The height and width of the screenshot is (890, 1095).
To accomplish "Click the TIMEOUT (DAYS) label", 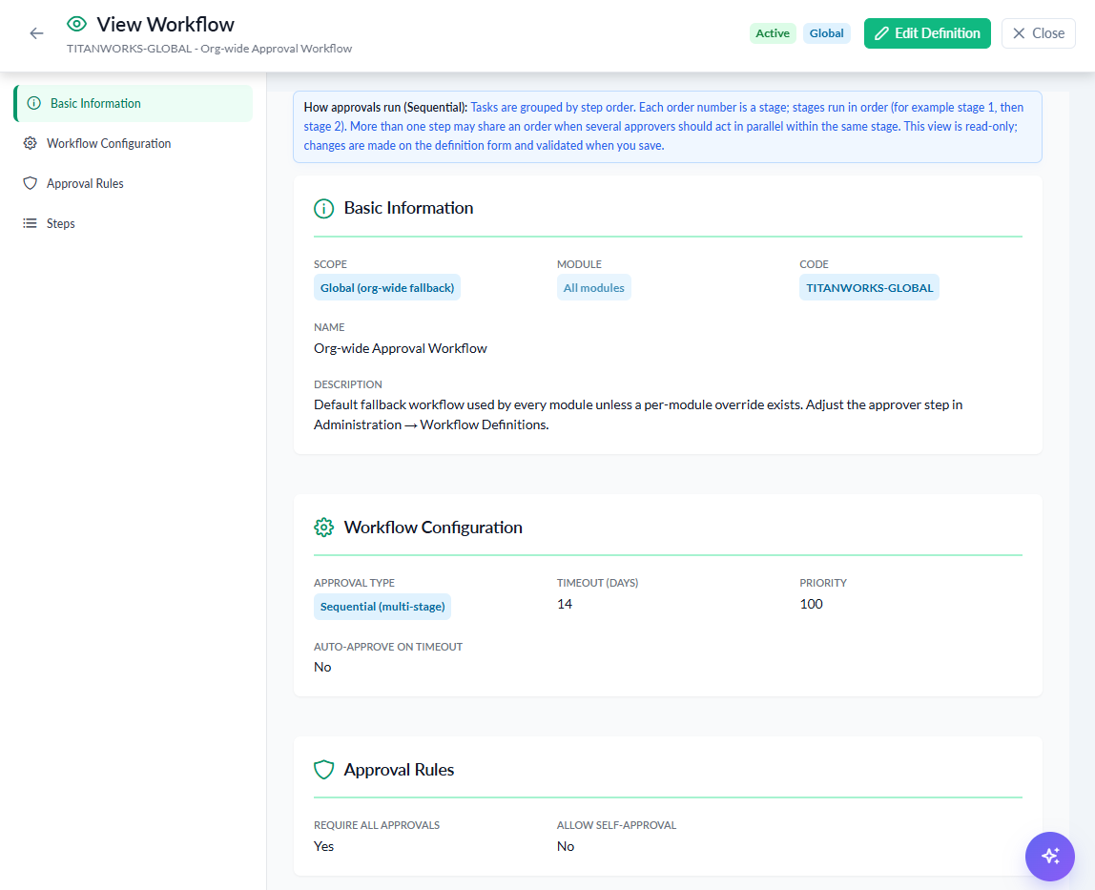I will (x=597, y=583).
